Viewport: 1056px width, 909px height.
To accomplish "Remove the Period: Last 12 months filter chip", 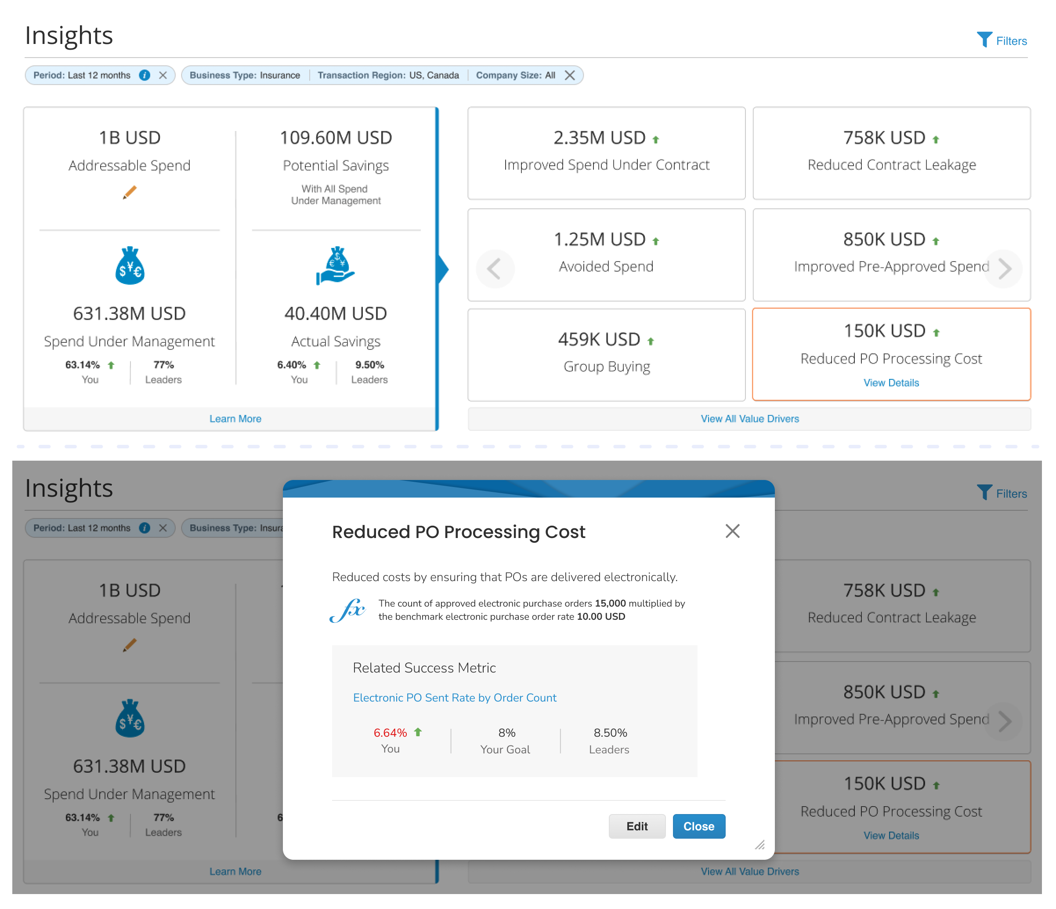I will (163, 75).
